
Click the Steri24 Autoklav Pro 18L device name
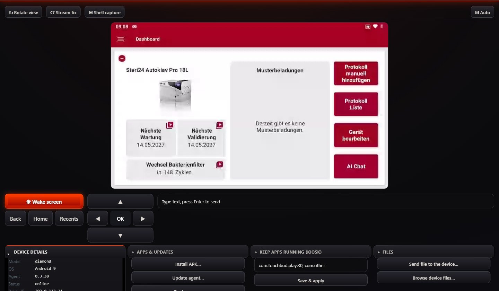pos(157,70)
